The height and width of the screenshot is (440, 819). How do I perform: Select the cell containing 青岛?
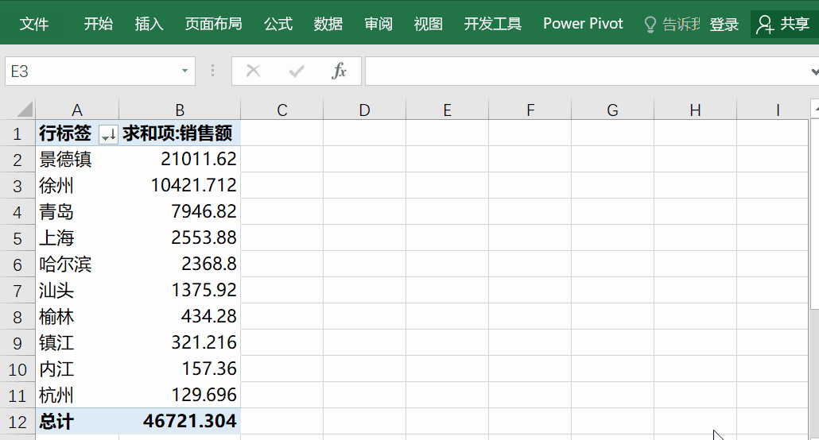coord(77,211)
